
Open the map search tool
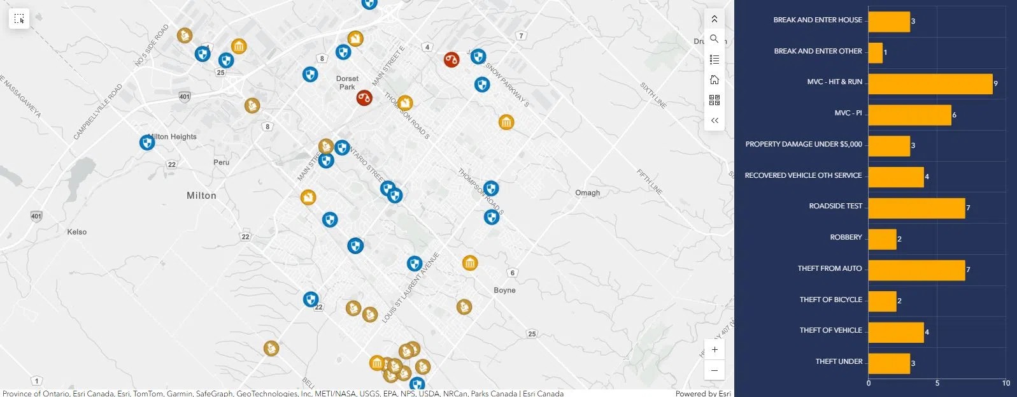point(714,39)
